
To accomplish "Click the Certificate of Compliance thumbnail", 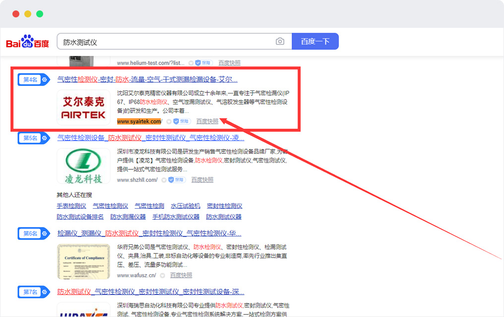I will coord(83,261).
